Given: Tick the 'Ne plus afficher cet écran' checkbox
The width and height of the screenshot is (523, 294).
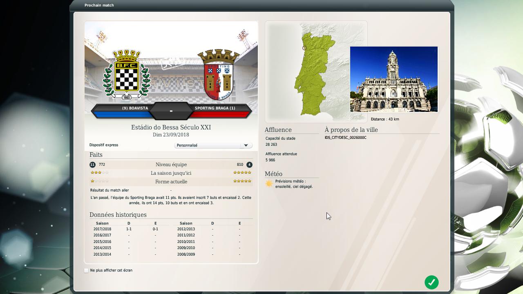Looking at the screenshot, I should pyautogui.click(x=86, y=270).
